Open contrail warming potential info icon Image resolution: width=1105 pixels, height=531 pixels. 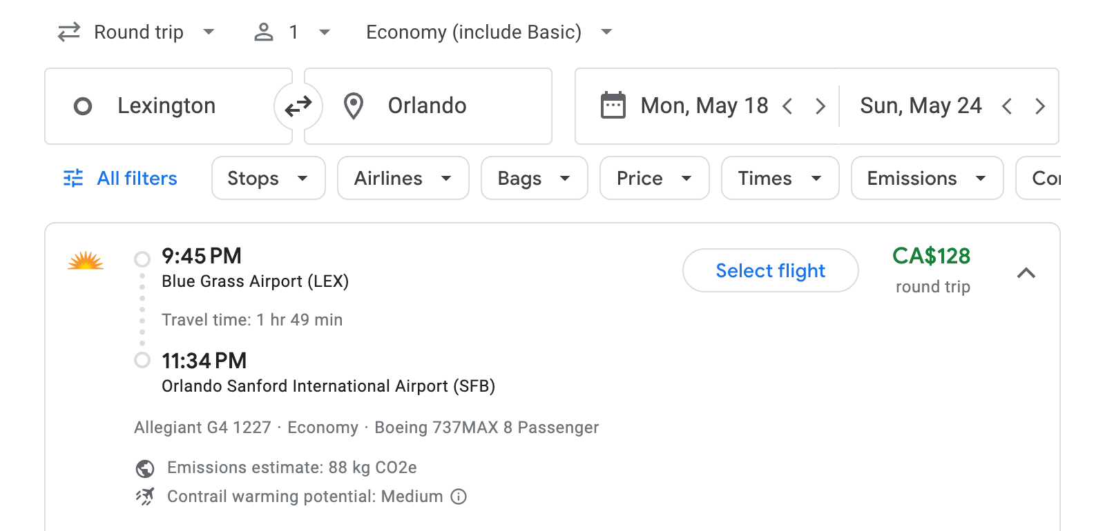(x=459, y=497)
